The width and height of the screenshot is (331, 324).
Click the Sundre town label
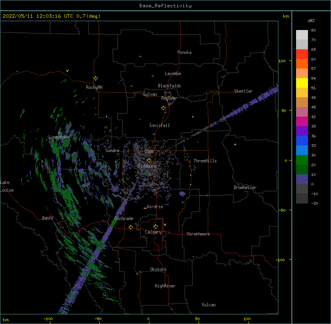pos(112,150)
